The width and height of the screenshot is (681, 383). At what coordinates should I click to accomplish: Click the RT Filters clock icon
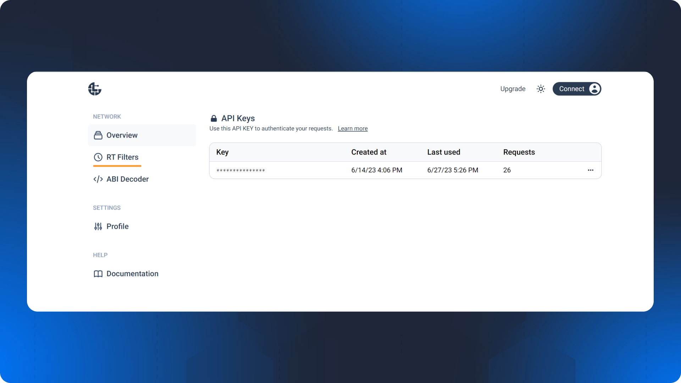pyautogui.click(x=98, y=157)
